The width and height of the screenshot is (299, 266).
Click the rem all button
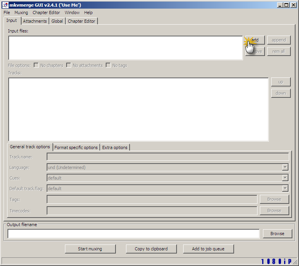coord(279,51)
